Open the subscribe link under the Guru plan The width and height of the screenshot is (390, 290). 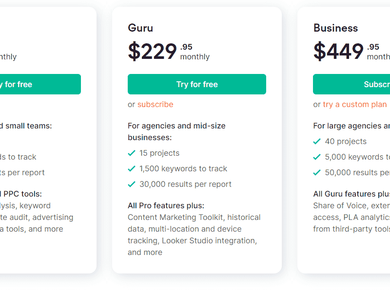click(x=155, y=104)
